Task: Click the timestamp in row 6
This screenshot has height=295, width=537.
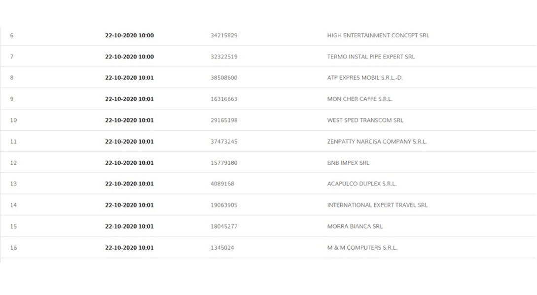Action: 129,35
